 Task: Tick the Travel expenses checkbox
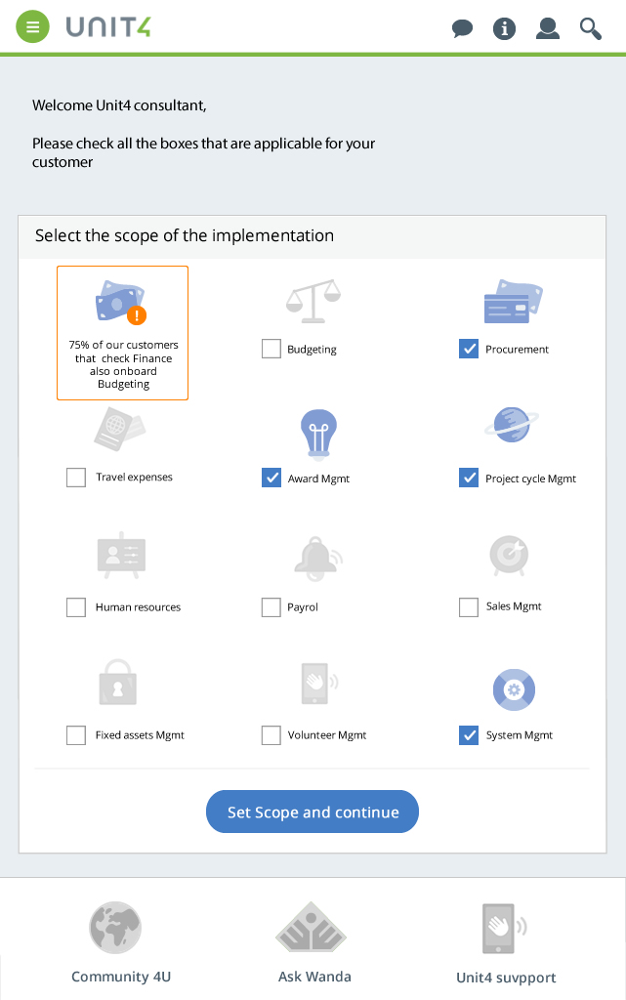pyautogui.click(x=76, y=477)
